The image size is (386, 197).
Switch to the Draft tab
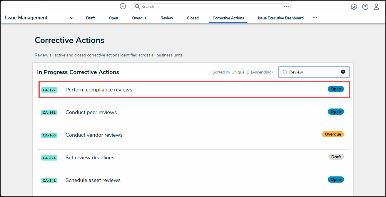90,18
